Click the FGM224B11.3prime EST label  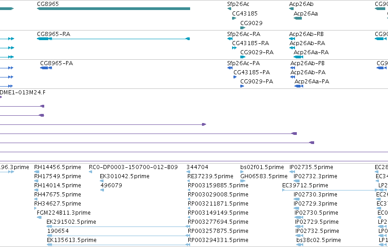(63, 213)
